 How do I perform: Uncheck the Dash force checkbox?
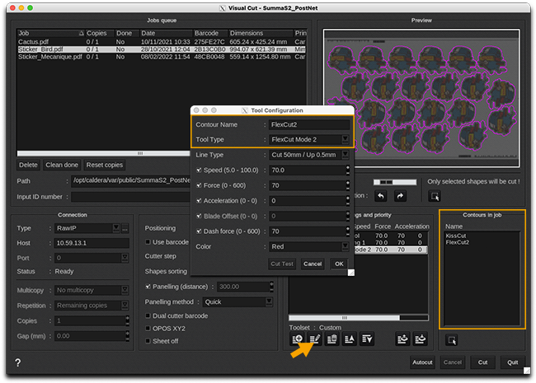point(198,231)
